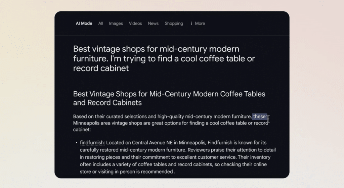Click the "Best Vintage Shops" answer heading
The height and width of the screenshot is (188, 344).
pos(169,98)
